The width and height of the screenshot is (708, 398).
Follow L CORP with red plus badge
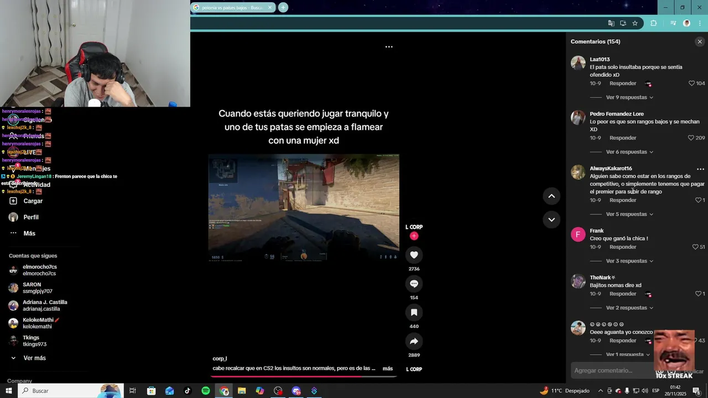point(414,236)
